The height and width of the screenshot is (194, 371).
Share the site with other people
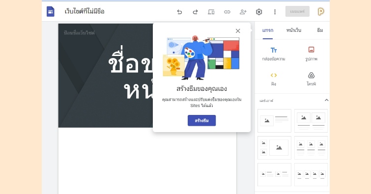[243, 12]
